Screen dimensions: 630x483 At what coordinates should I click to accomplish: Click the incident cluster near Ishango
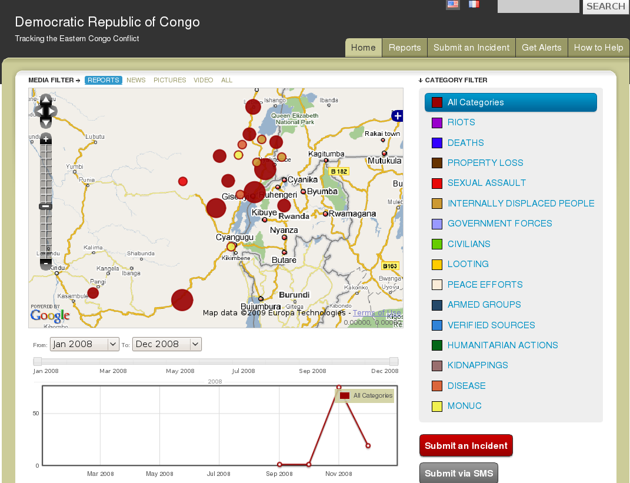click(x=253, y=106)
